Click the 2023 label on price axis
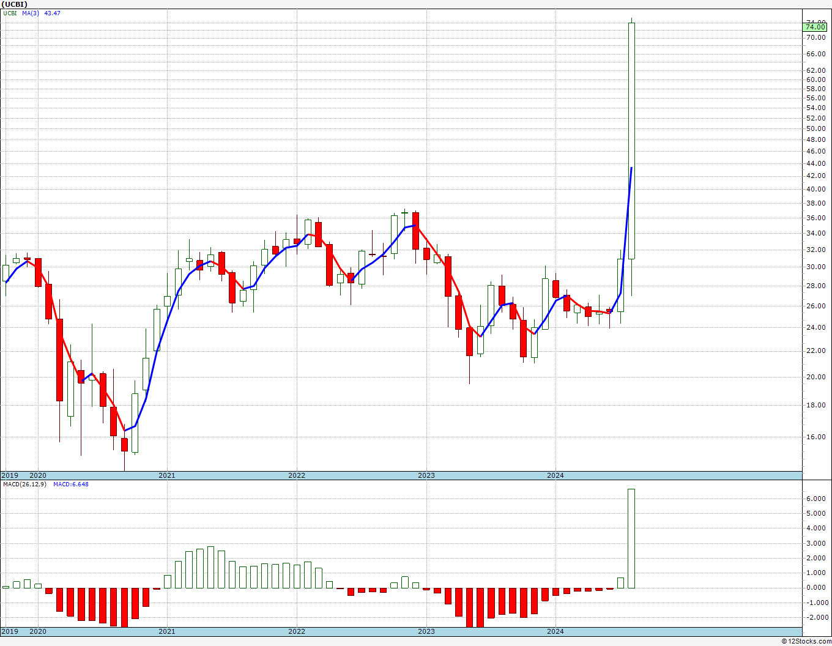 [426, 475]
